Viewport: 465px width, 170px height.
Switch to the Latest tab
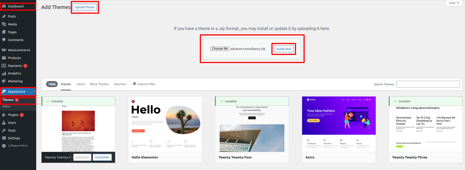(x=80, y=84)
